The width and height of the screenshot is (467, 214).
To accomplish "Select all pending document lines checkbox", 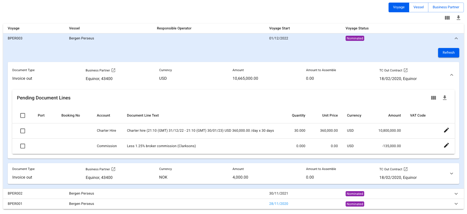I will pos(23,115).
